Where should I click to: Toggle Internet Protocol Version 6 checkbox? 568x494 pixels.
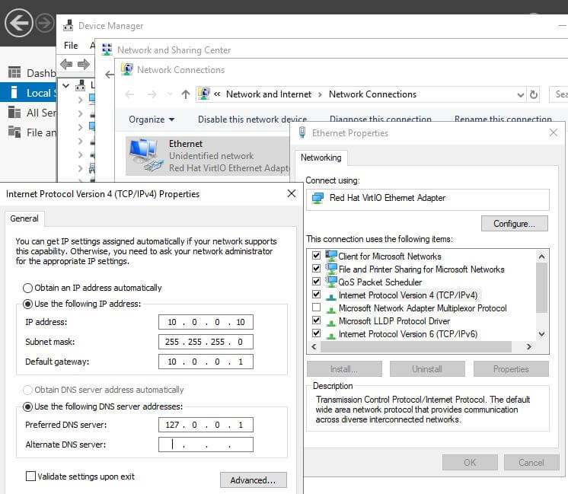[316, 333]
